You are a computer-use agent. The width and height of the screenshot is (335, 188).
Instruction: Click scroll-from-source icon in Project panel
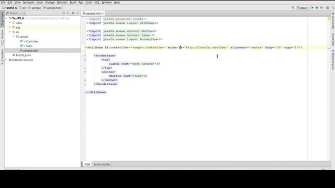[63, 13]
